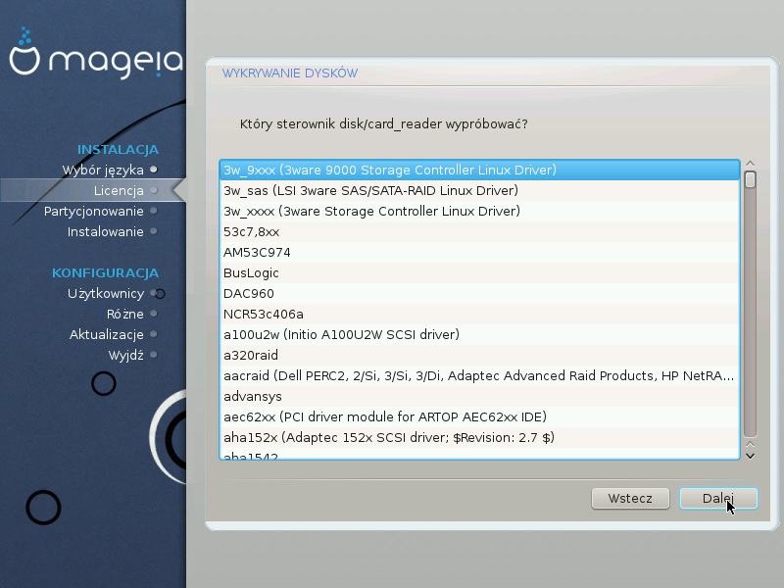Click the driver question prompt text

coord(383,124)
